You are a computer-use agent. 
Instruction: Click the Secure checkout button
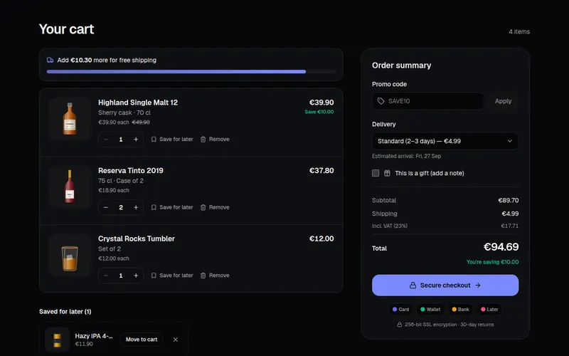coord(445,286)
